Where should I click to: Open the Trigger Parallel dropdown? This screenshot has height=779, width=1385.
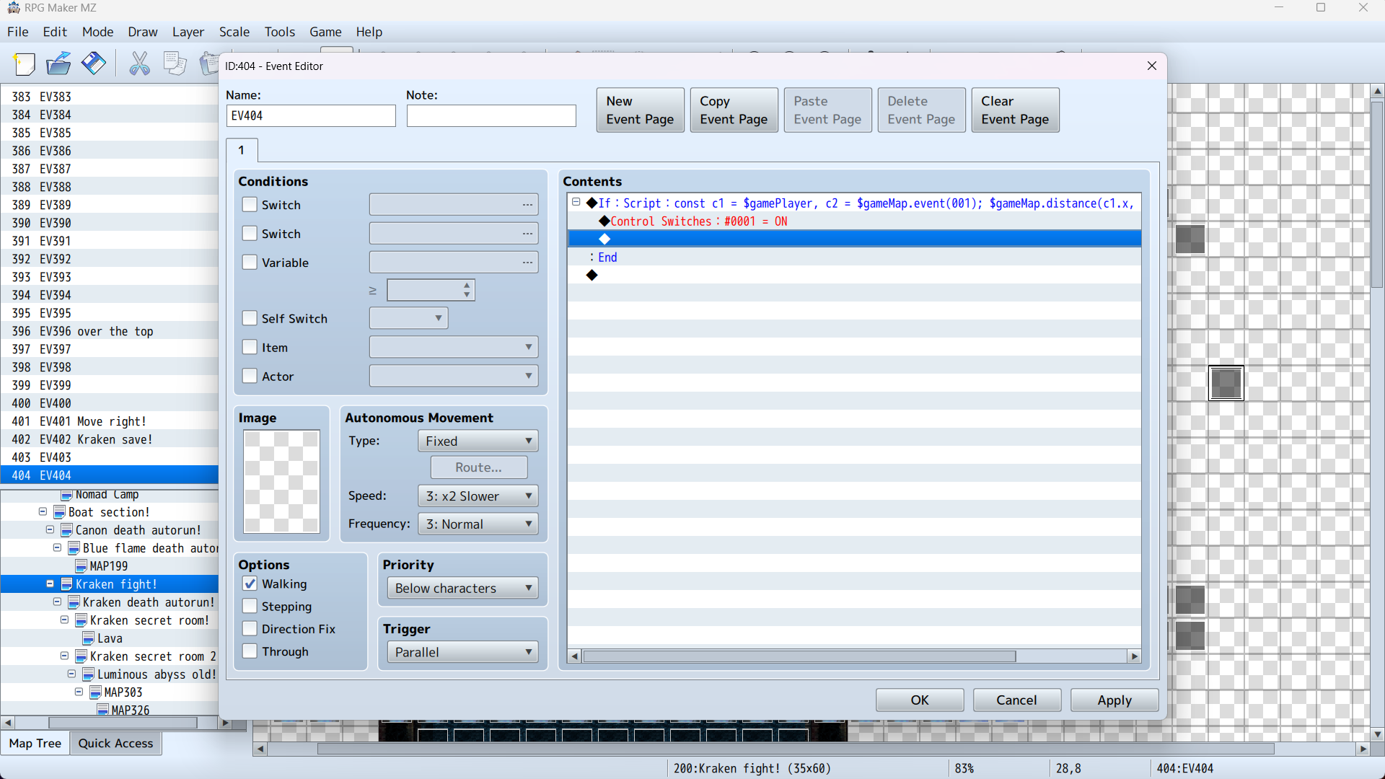(462, 652)
